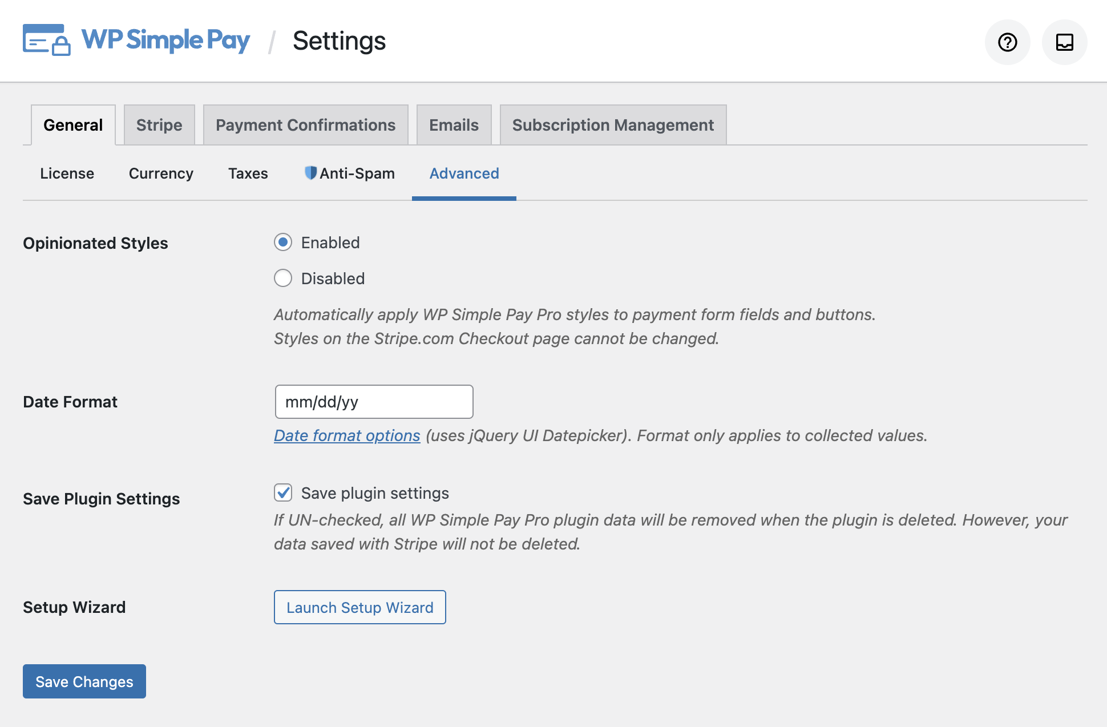Click inside the Date Format input field
The image size is (1107, 727).
tap(373, 402)
